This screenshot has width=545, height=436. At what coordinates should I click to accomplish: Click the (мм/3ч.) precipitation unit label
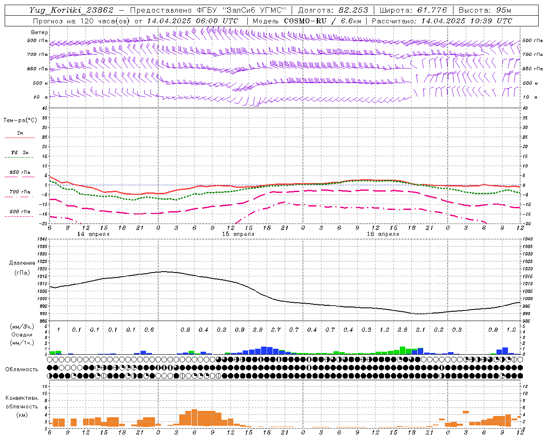tap(22, 327)
